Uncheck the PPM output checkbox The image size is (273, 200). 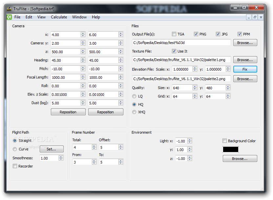(240, 34)
